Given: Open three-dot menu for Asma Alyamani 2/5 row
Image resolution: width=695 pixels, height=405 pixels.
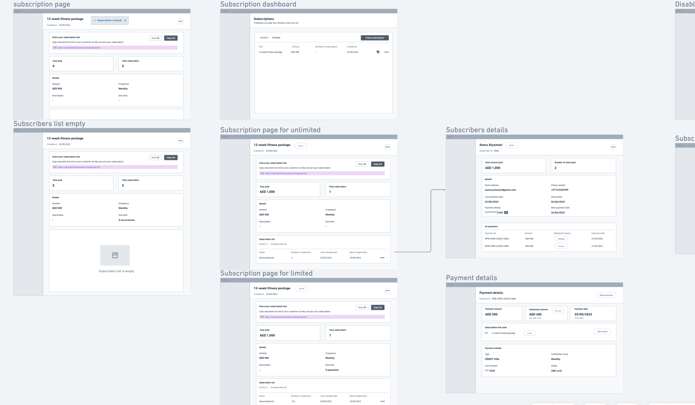Looking at the screenshot, I should tap(382, 401).
